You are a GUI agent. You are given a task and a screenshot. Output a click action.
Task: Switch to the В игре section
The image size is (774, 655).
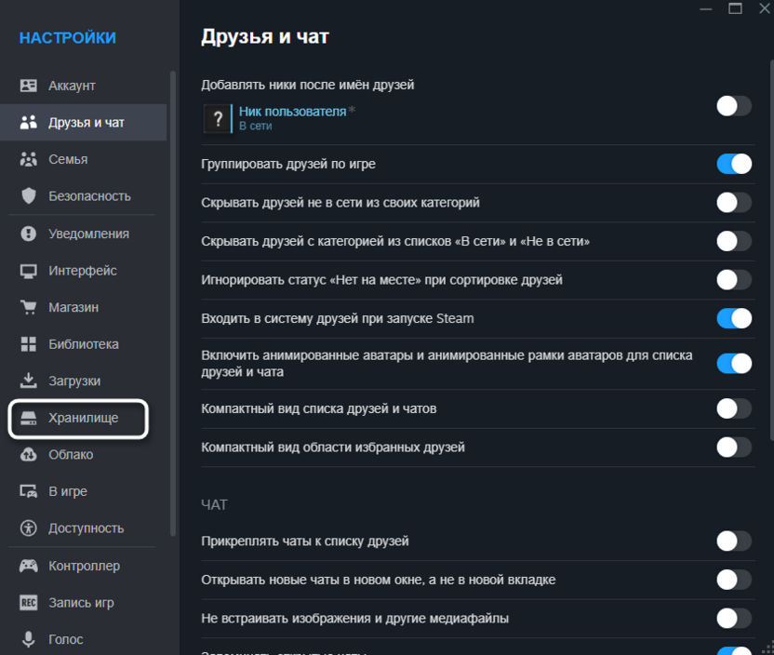click(x=83, y=491)
